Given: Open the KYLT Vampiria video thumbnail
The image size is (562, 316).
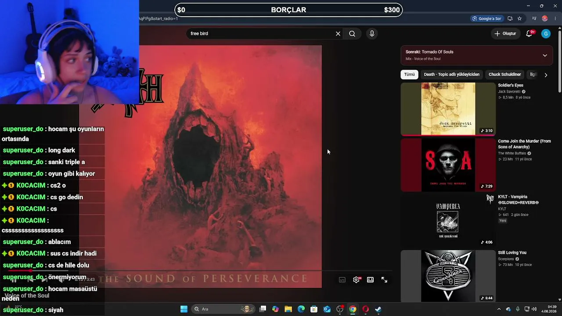Looking at the screenshot, I should click(448, 221).
